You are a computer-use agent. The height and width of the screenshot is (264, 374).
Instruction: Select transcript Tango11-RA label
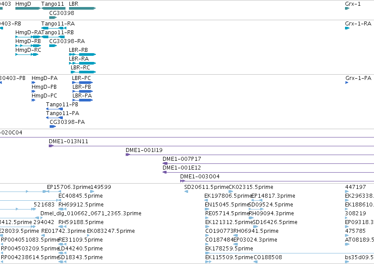[58, 24]
